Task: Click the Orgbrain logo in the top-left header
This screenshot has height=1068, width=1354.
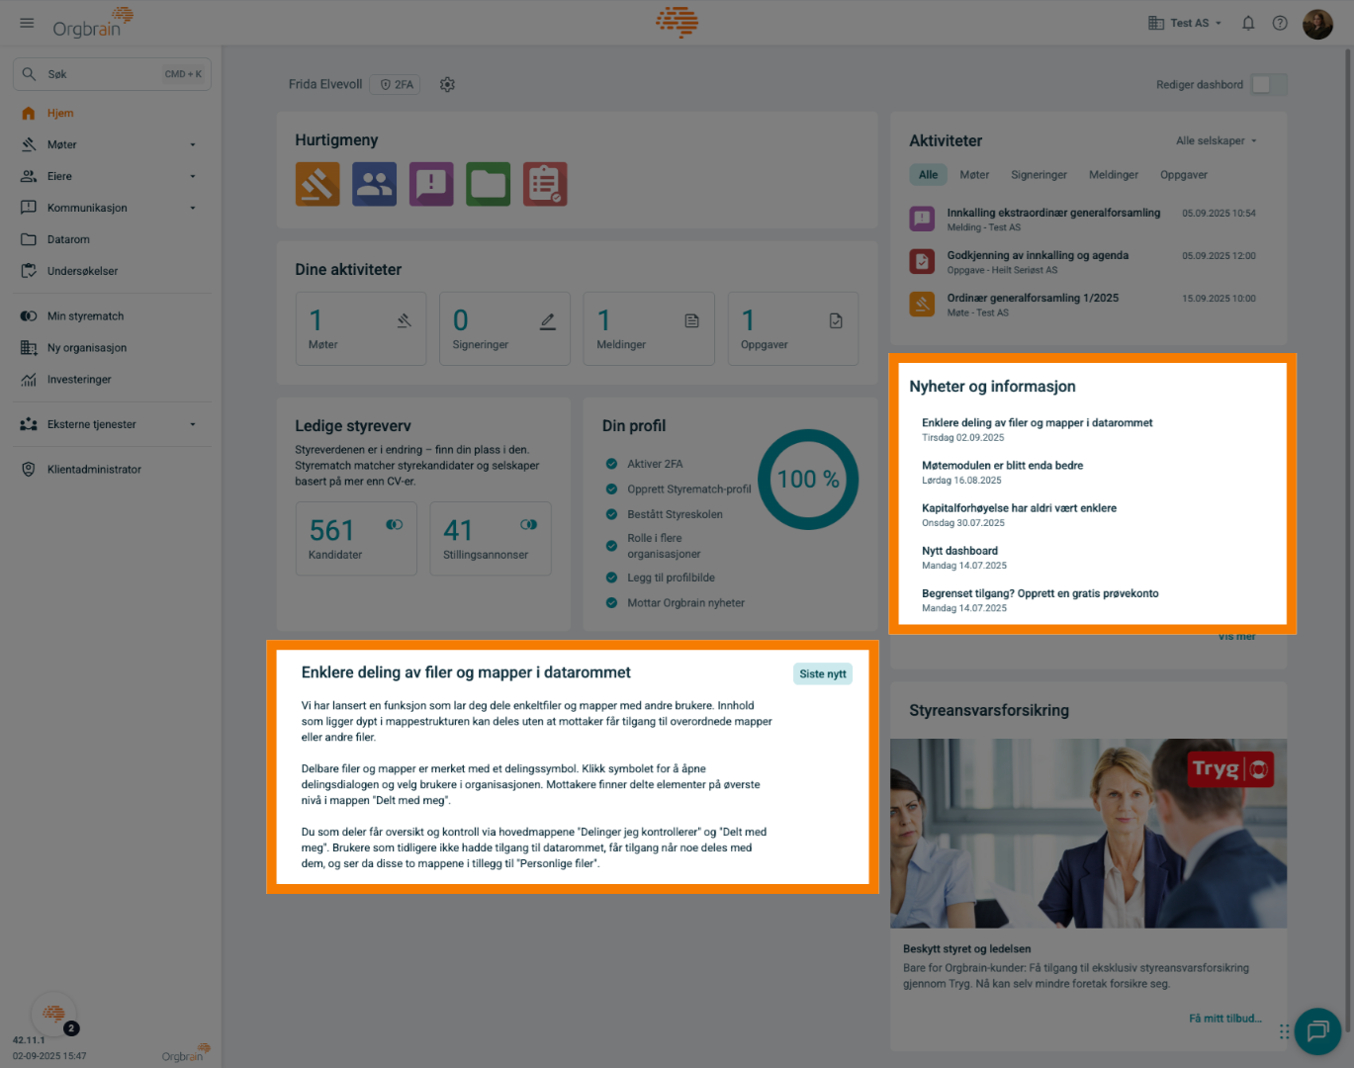Action: (92, 23)
